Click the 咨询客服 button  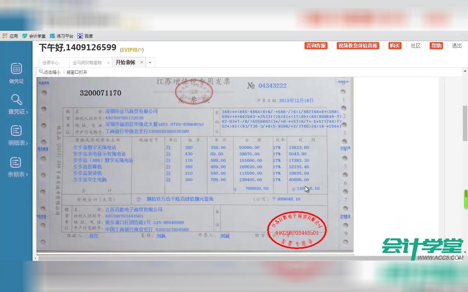tap(316, 46)
